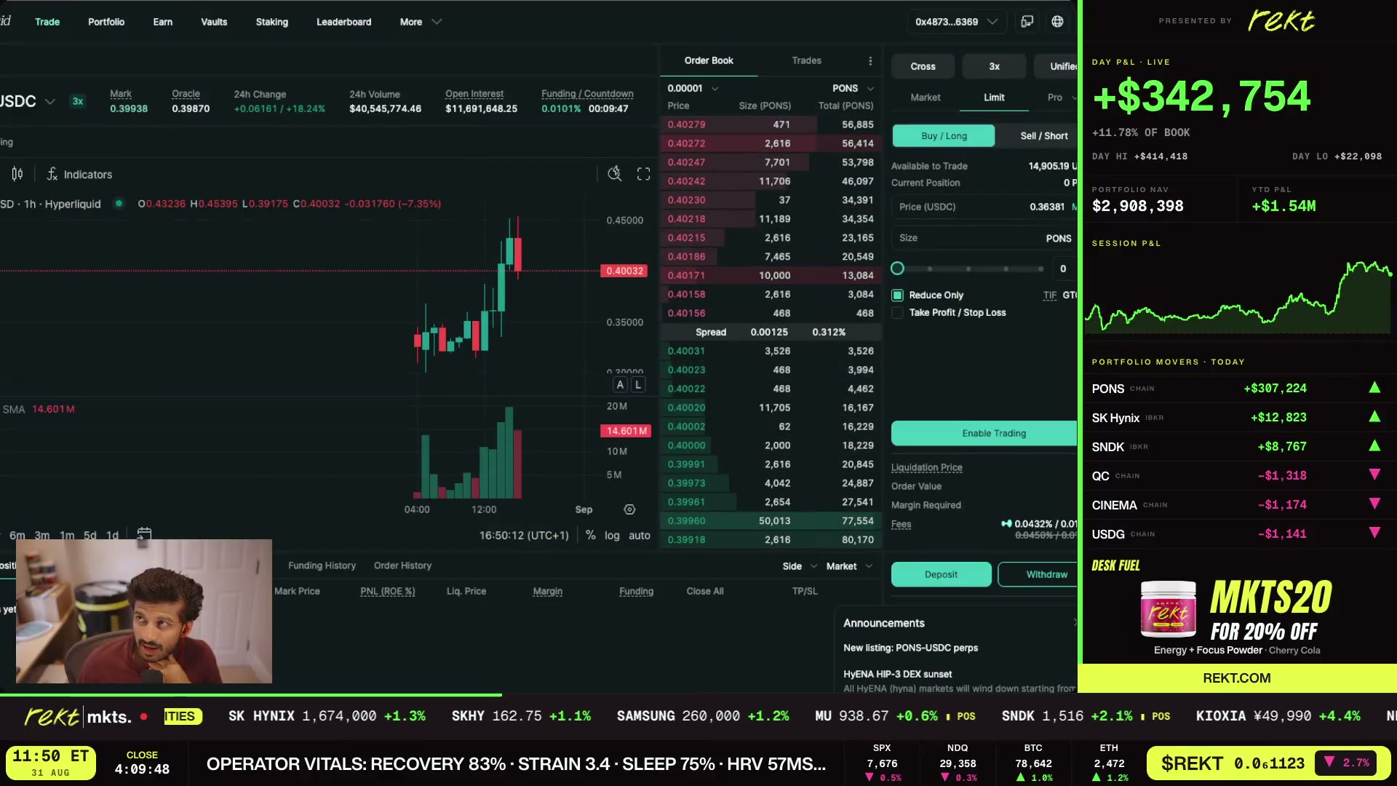Open the Indicators menu
1397x786 pixels.
[80, 175]
